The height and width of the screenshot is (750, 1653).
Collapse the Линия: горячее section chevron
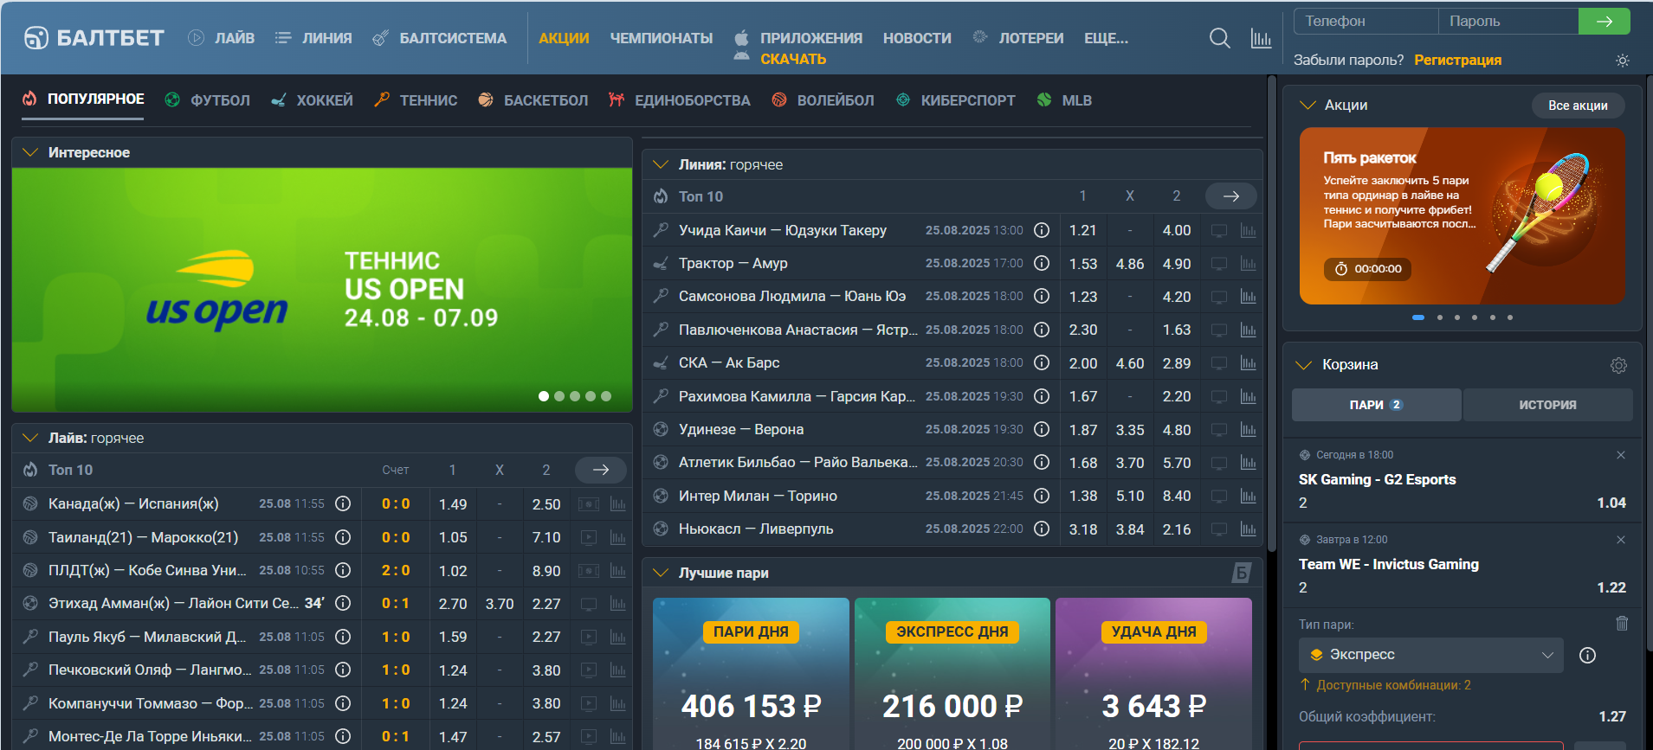(x=661, y=164)
